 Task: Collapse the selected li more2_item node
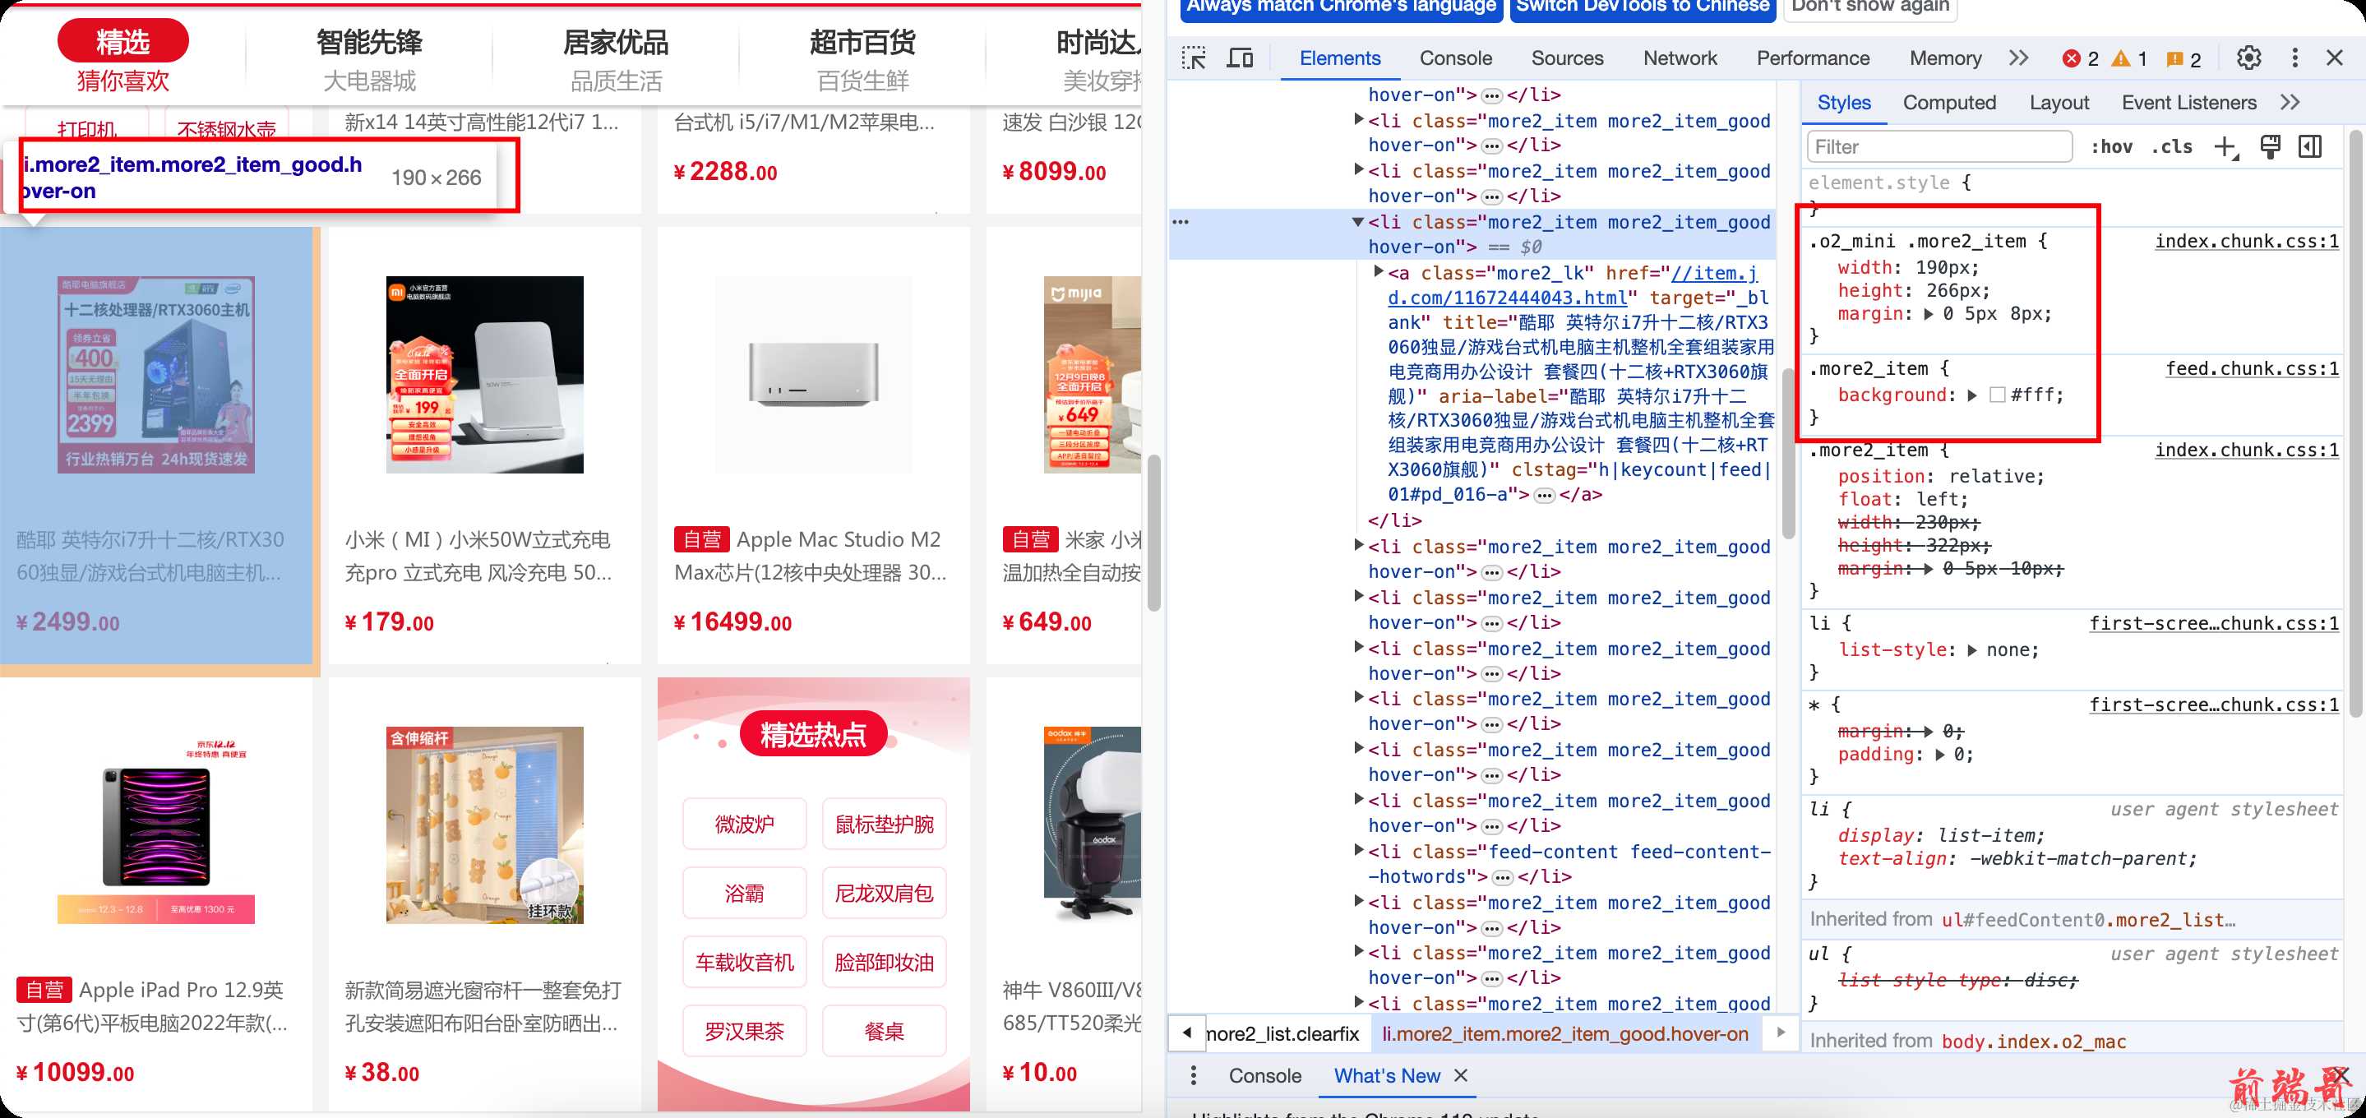click(1357, 222)
